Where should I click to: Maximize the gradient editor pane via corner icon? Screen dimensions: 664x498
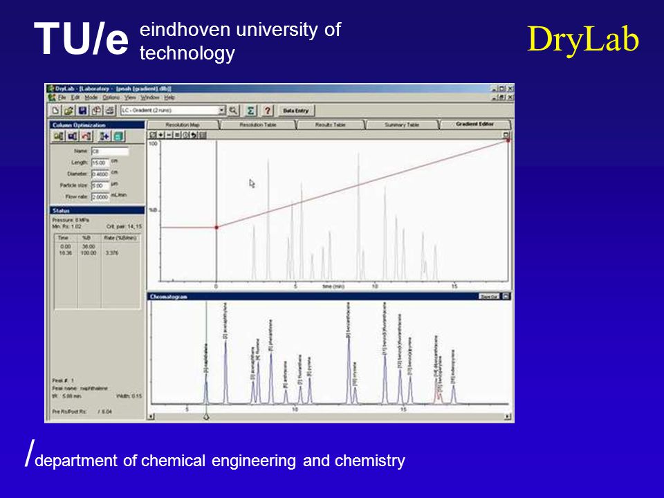click(506, 135)
